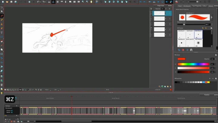Click the Hue colour slider

tap(193, 64)
